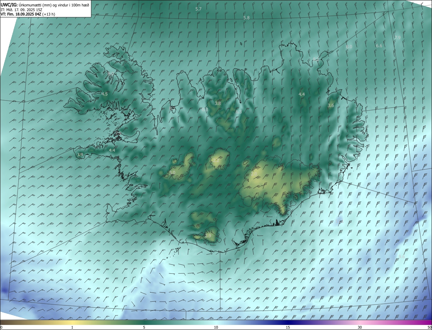
Task: Click the "50" tick on the colour scale
Action: (429, 327)
